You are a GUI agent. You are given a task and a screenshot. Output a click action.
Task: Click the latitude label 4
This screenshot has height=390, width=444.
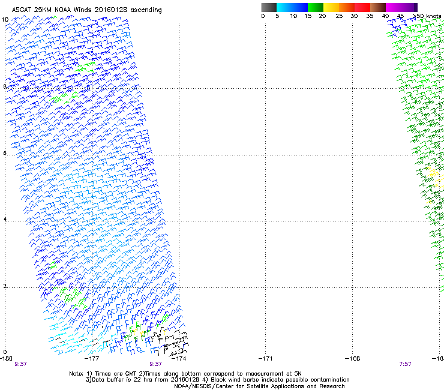pyautogui.click(x=5, y=219)
